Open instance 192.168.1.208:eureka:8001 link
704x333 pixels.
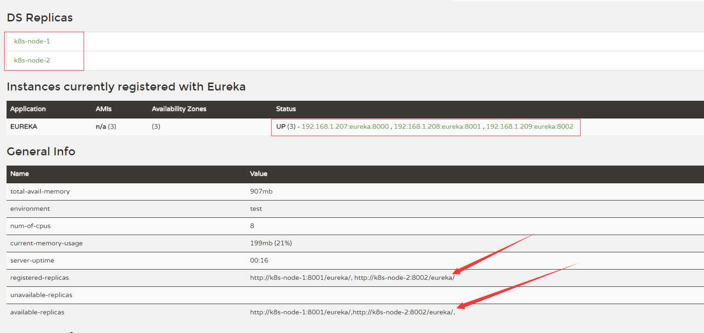click(437, 126)
